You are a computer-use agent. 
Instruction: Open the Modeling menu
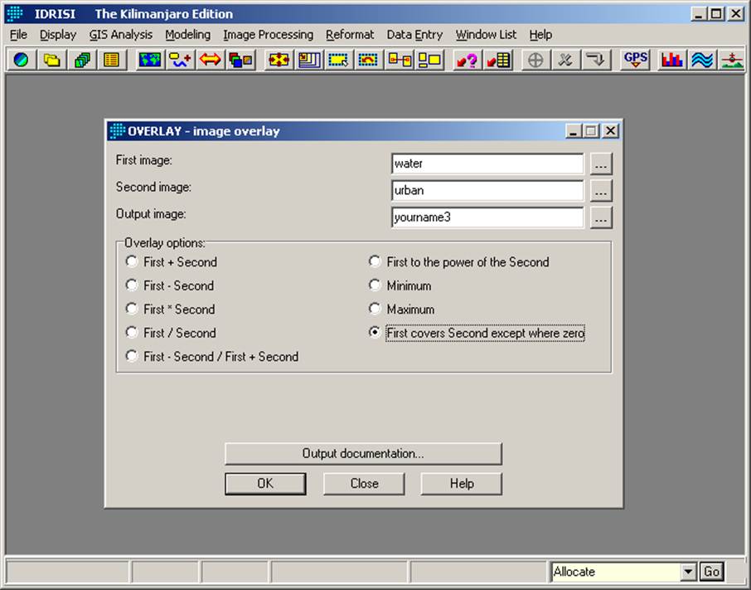[x=187, y=35]
